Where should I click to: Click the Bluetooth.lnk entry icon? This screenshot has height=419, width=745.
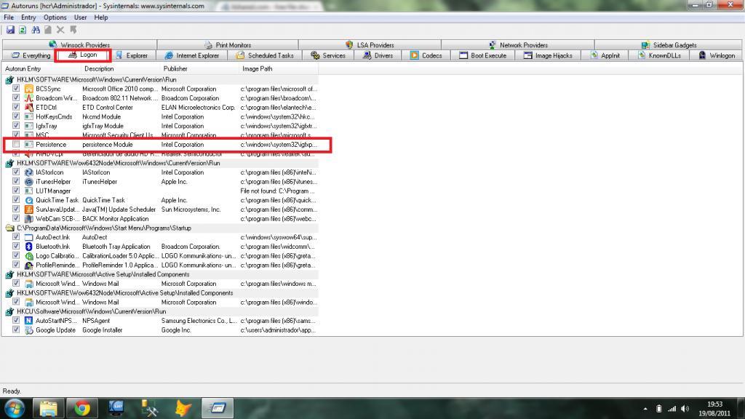[28, 247]
